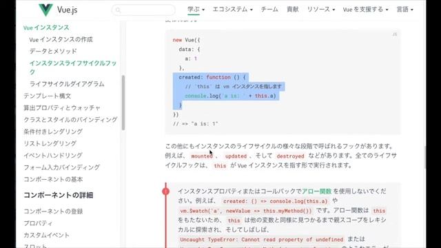This screenshot has width=441, height=248.
Task: Open クラスとスタイルのバインディング page
Action: (x=70, y=119)
